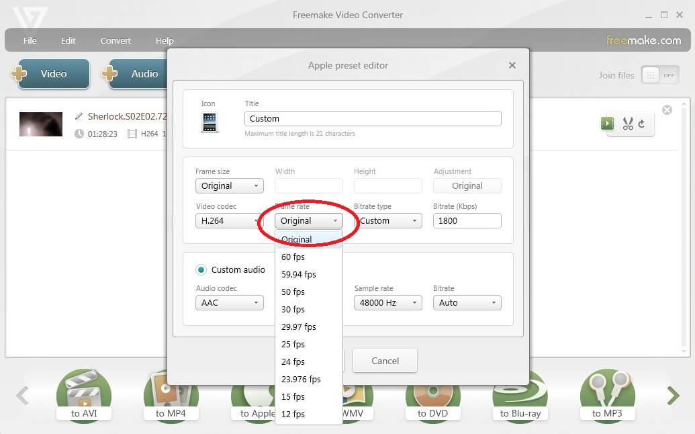Screen dimensions: 695x434
Task: Open the File menu
Action: point(30,41)
